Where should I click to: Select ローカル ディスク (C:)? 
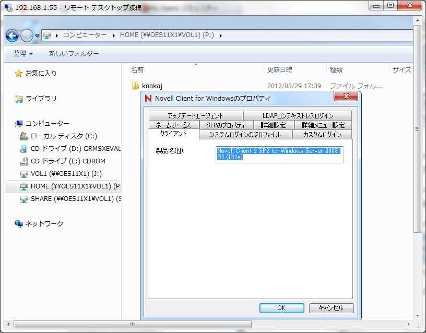[64, 136]
